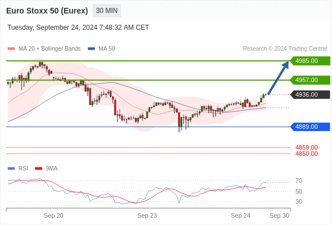Click the RSI blue legend swatch
This screenshot has width=332, height=225.
coord(11,169)
